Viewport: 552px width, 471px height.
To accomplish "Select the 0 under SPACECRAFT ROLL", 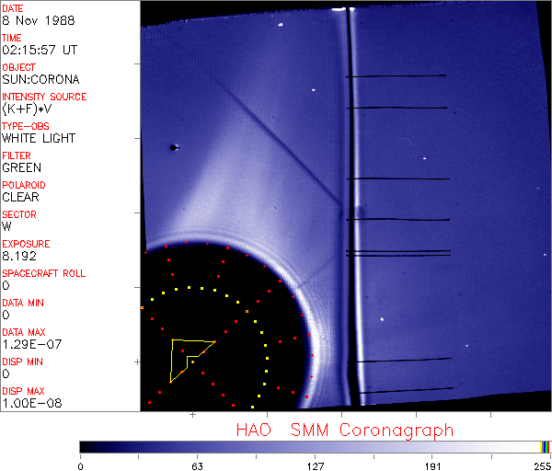I will click(6, 285).
